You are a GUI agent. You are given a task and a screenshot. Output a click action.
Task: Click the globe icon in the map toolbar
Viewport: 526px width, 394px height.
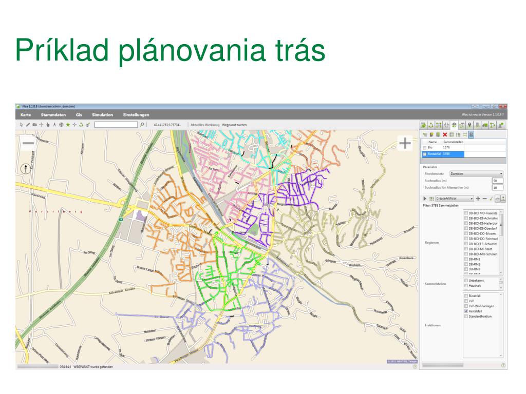tap(61, 125)
